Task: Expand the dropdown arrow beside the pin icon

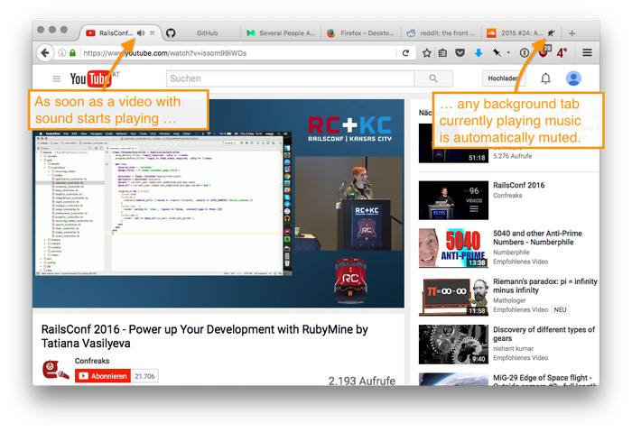Action: [508, 52]
